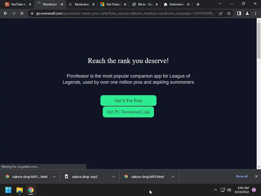261x196 pixels.
Task: Open the Windows Start menu
Action: click(8, 190)
